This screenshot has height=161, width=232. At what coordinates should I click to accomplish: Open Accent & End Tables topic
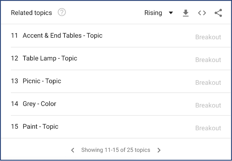point(62,36)
